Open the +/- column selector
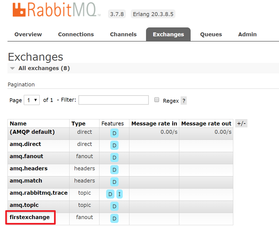The width and height of the screenshot is (279, 226). [x=241, y=124]
